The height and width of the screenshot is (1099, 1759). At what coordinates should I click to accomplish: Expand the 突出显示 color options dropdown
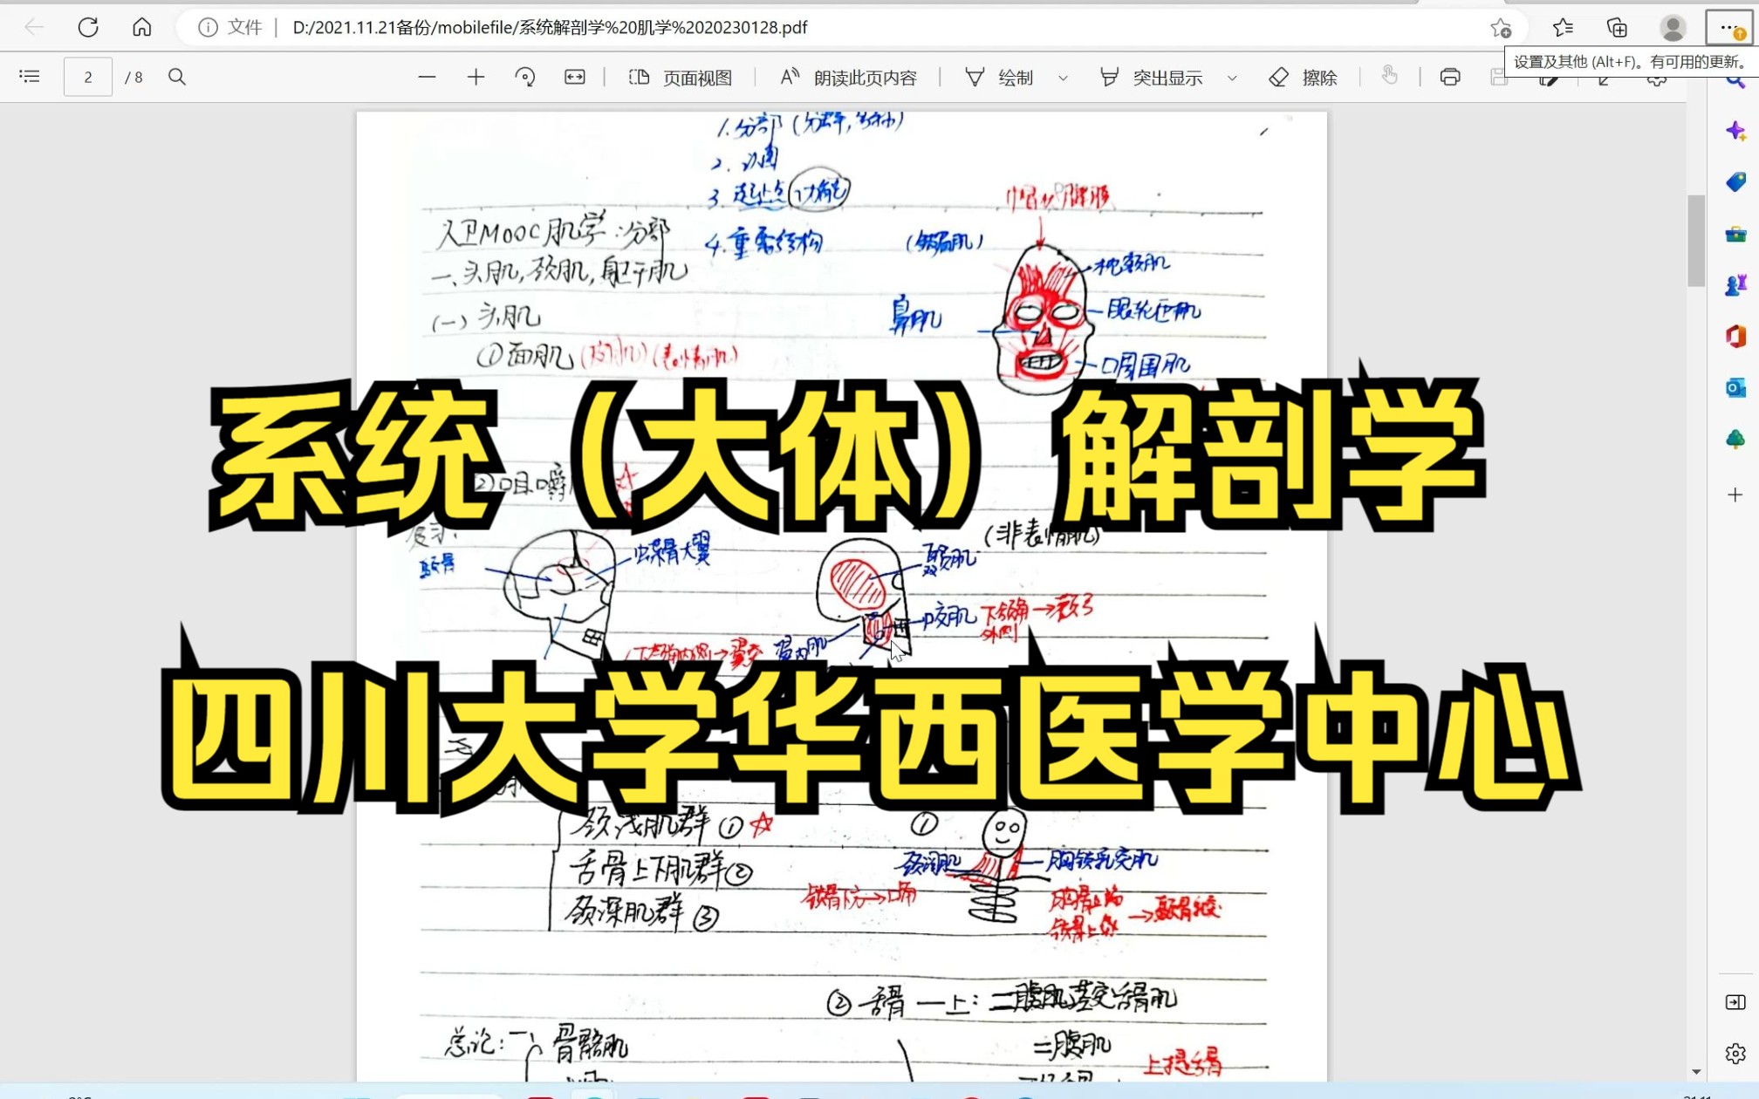[x=1232, y=78]
